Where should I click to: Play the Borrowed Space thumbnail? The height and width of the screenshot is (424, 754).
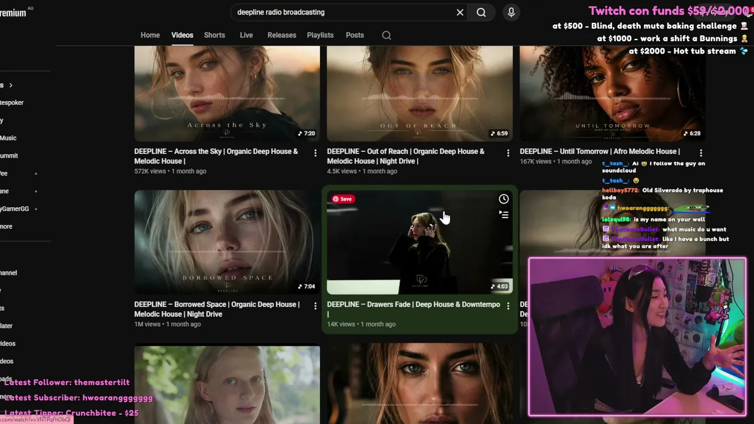pyautogui.click(x=227, y=242)
